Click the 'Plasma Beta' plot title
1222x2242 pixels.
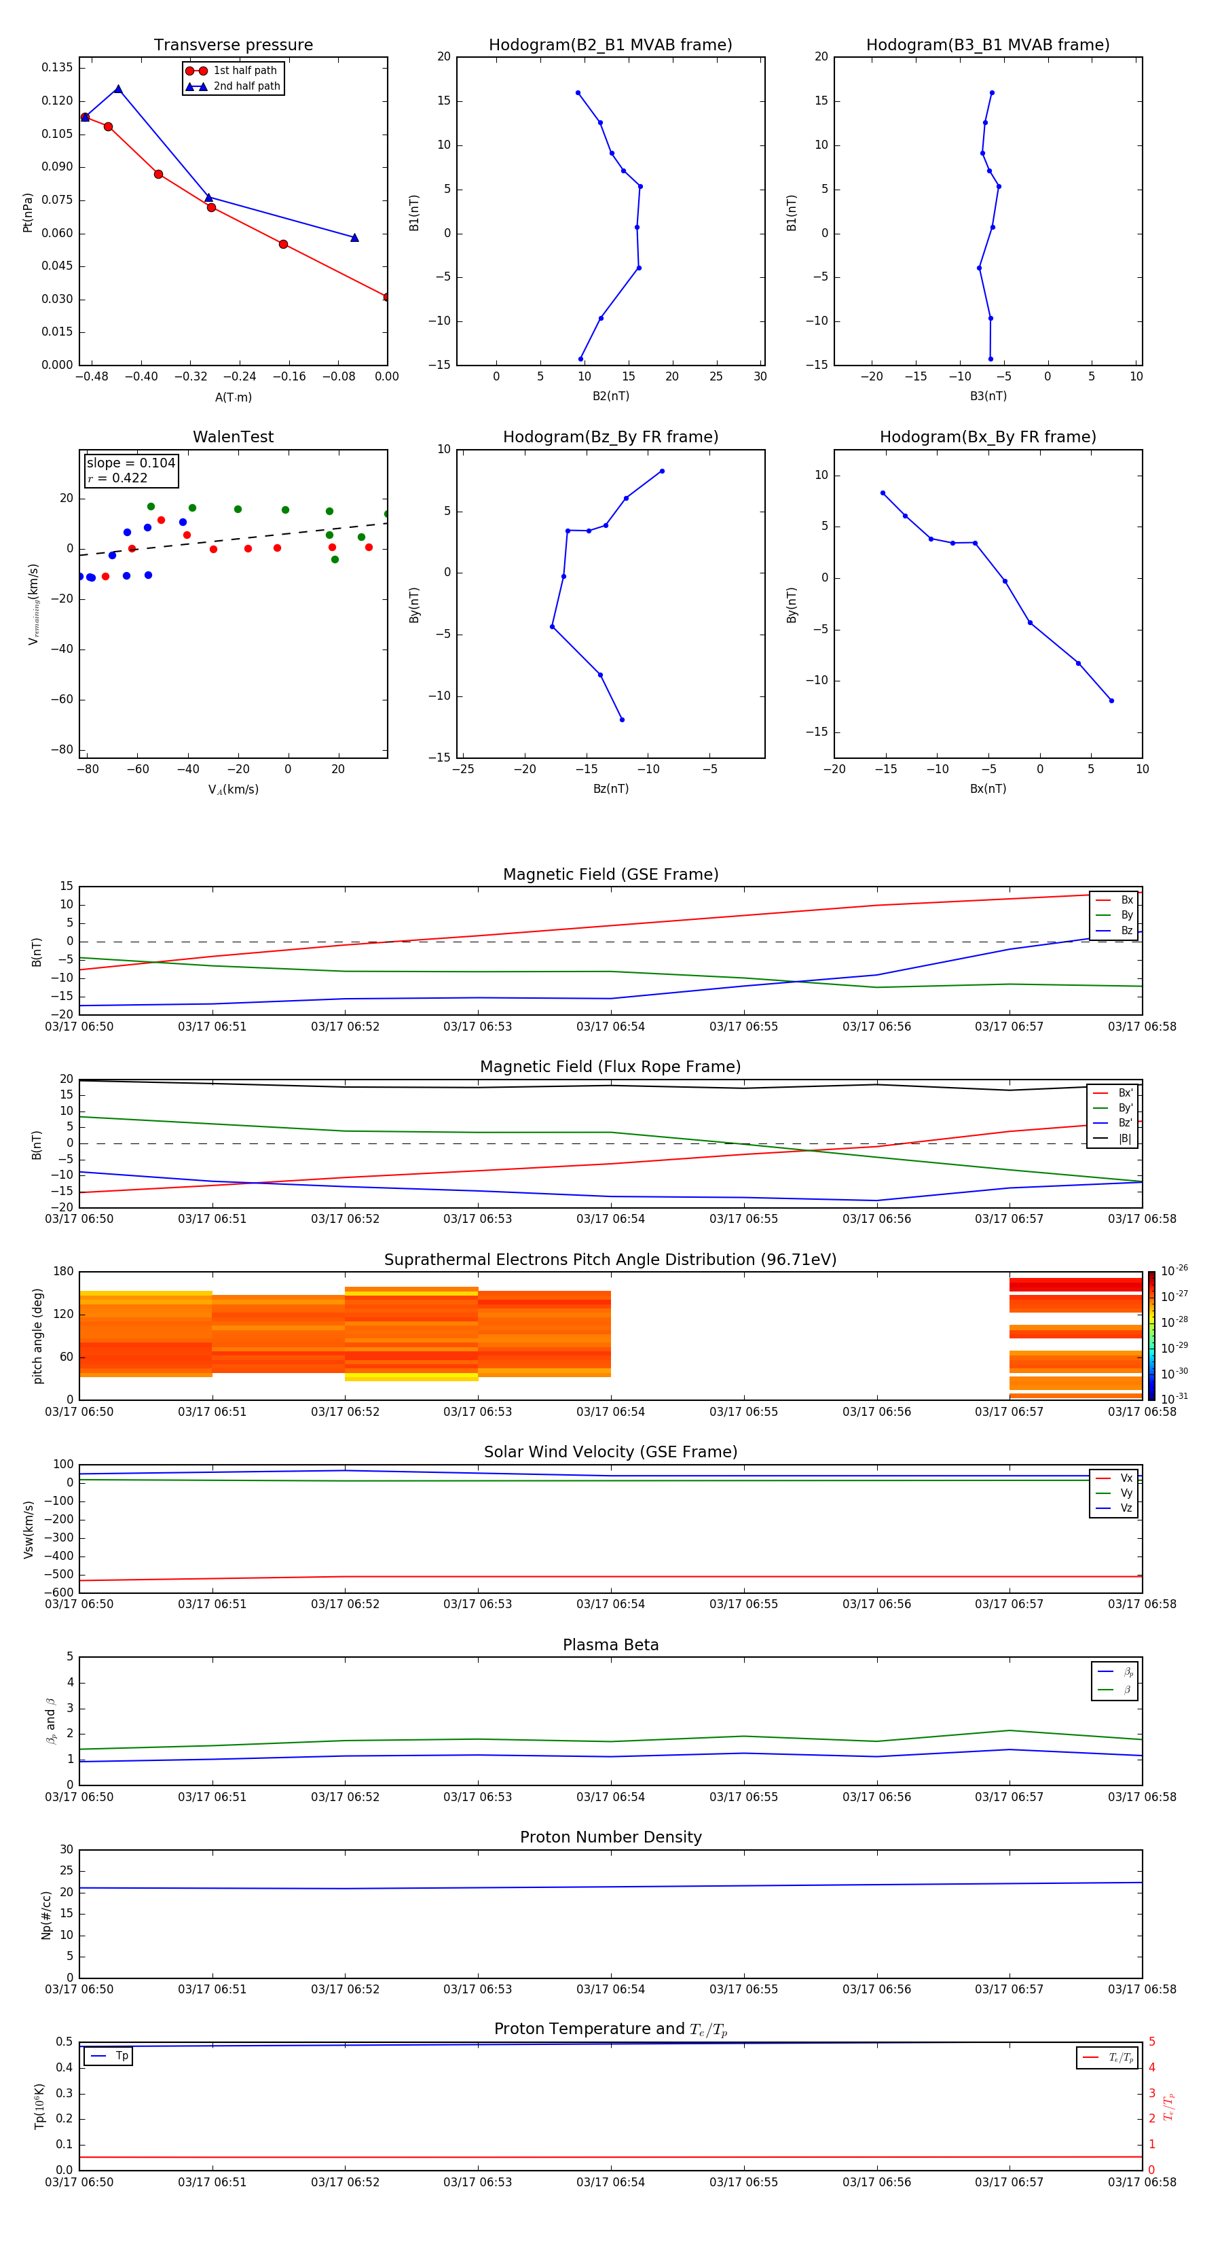[x=610, y=1645]
